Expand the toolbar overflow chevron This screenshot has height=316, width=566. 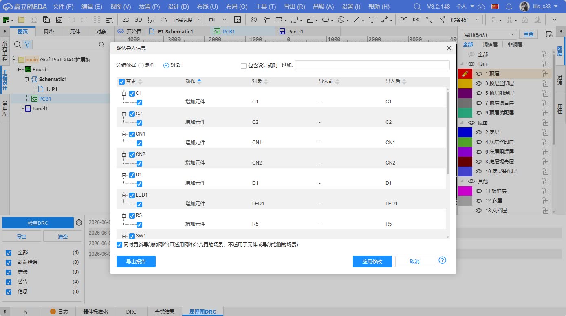coord(555,20)
